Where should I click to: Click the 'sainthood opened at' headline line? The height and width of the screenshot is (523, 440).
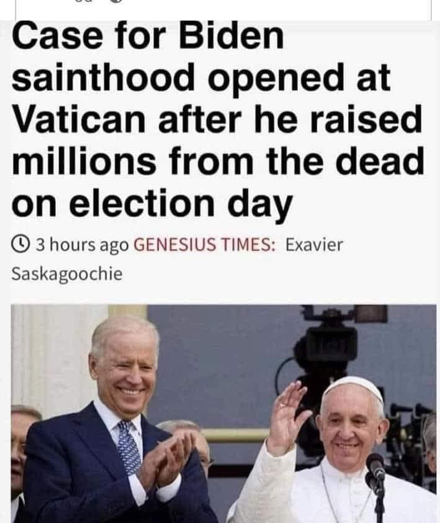coord(201,78)
